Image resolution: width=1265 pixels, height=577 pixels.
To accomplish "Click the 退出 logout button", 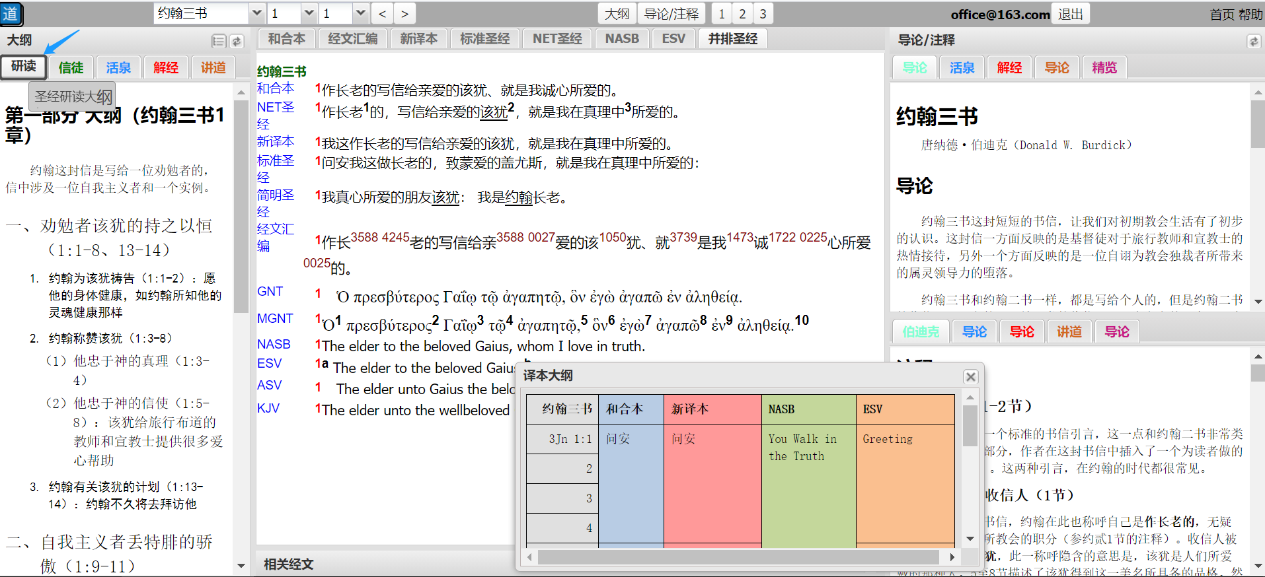I will (x=1070, y=14).
